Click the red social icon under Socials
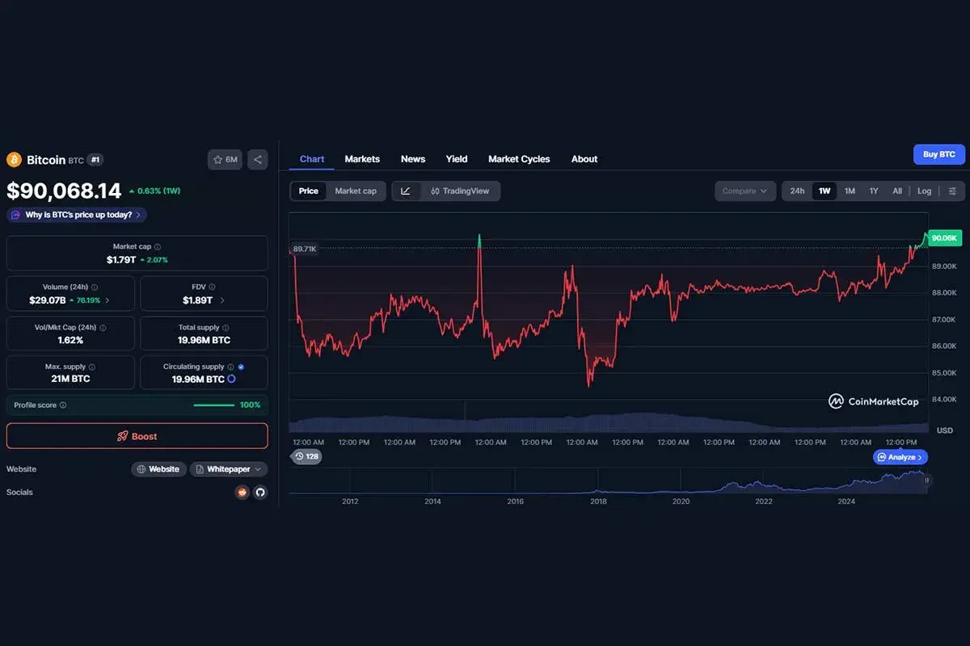Viewport: 970px width, 646px height. pyautogui.click(x=242, y=493)
